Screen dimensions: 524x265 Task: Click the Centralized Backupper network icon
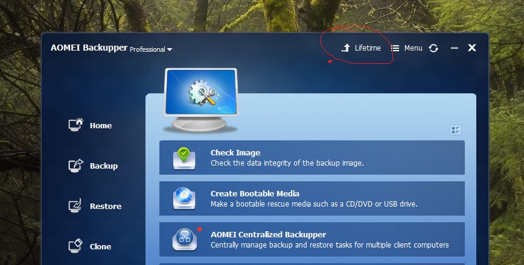[185, 239]
